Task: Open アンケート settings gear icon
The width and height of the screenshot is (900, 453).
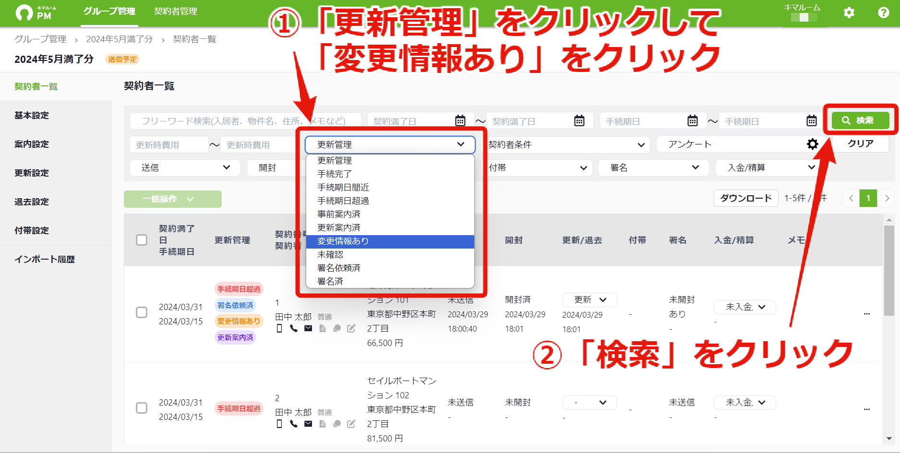Action: pos(812,144)
